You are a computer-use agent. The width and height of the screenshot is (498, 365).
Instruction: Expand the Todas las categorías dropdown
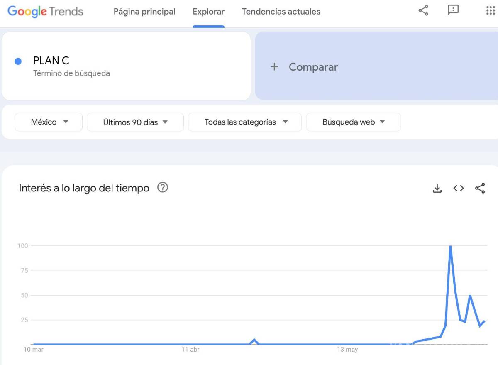pos(245,122)
